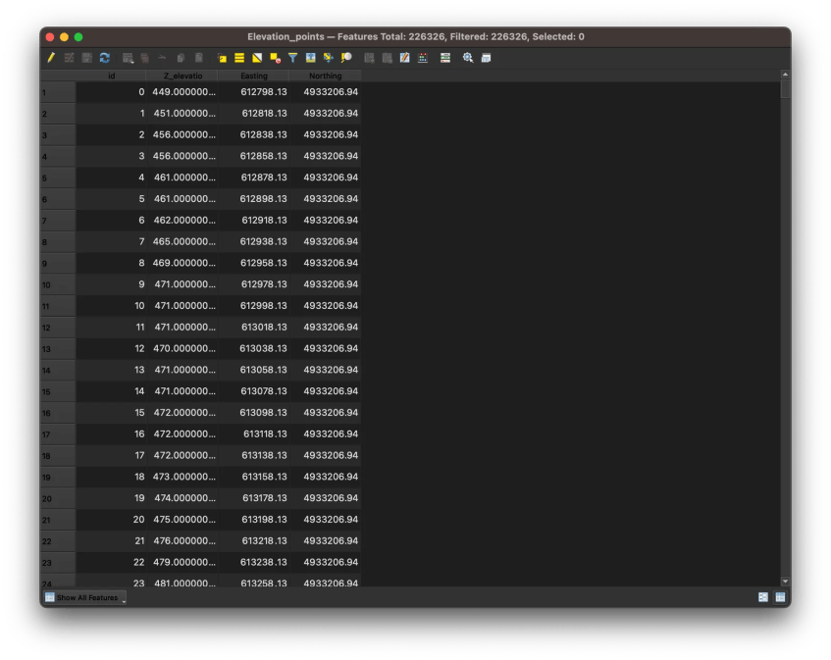Click the delete field icon

tap(388, 58)
